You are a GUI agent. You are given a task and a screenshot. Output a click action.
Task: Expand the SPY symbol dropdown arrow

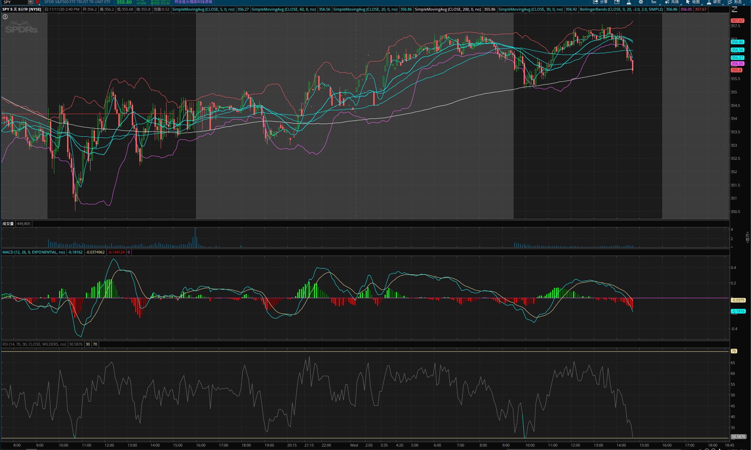tap(30, 2)
